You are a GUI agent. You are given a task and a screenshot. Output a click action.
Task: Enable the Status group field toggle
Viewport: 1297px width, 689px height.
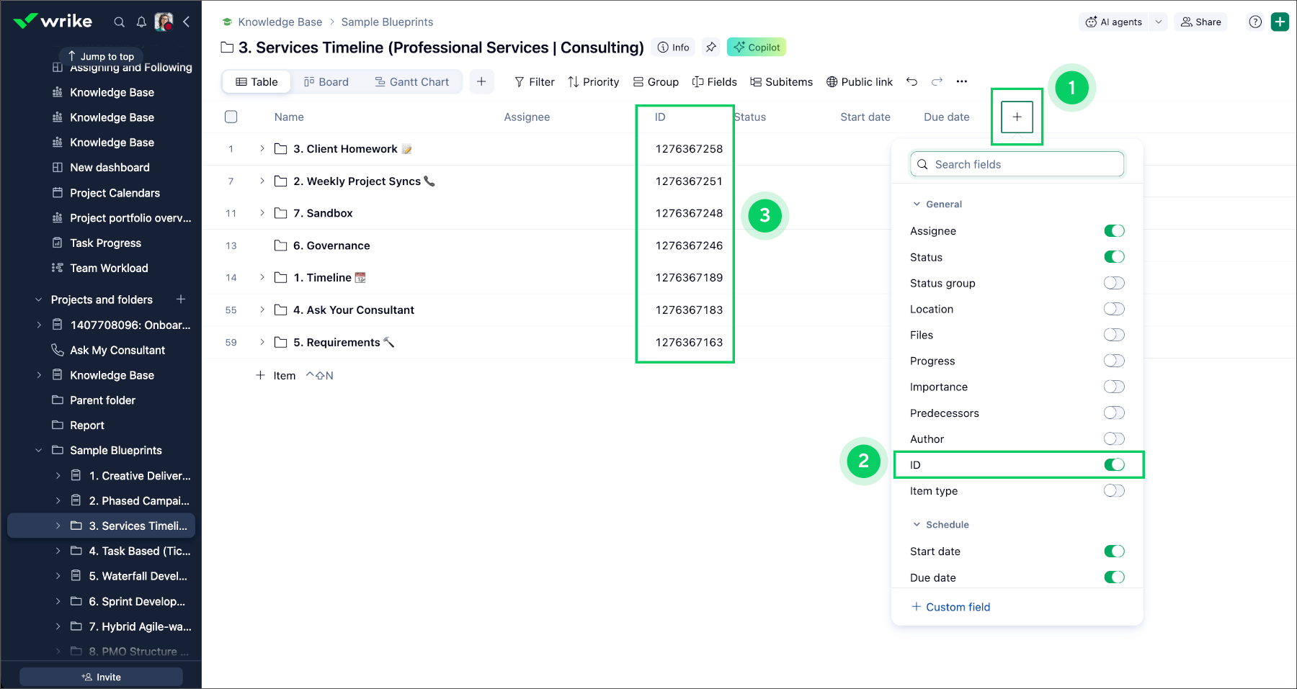coord(1114,283)
